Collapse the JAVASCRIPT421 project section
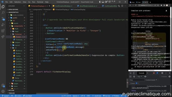172x97 pixels. click(x=16, y=12)
